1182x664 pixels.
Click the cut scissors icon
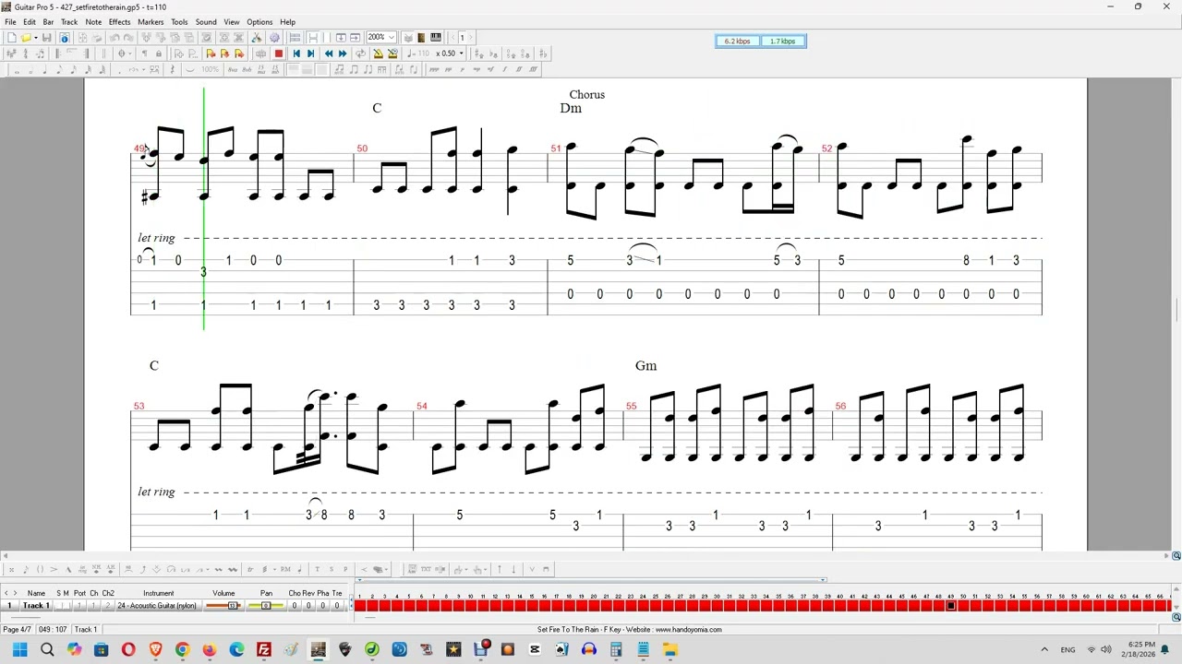[257, 38]
